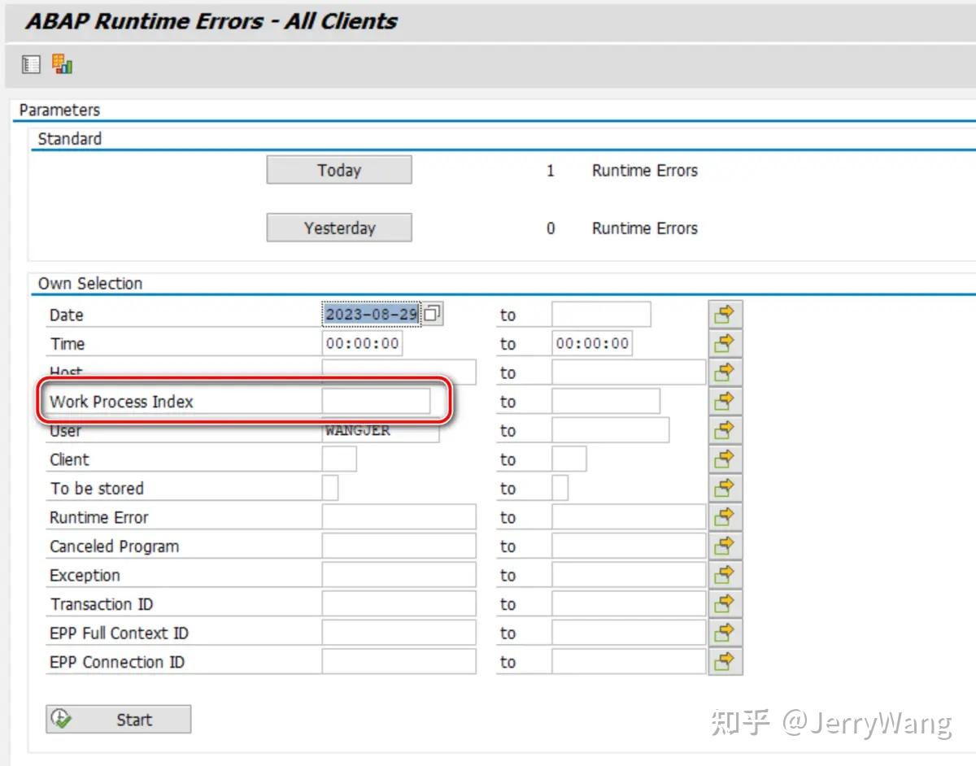Image resolution: width=976 pixels, height=766 pixels.
Task: Click the Yesterday button
Action: tap(338, 228)
